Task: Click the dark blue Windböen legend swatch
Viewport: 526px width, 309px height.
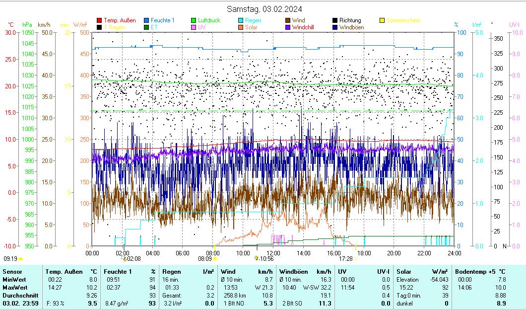Action: coord(335,27)
